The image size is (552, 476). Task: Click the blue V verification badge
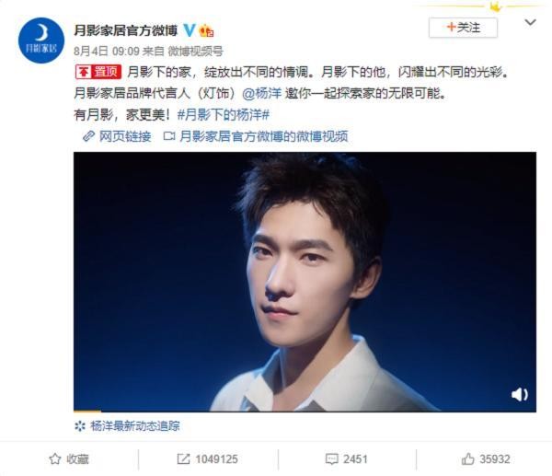coord(190,30)
